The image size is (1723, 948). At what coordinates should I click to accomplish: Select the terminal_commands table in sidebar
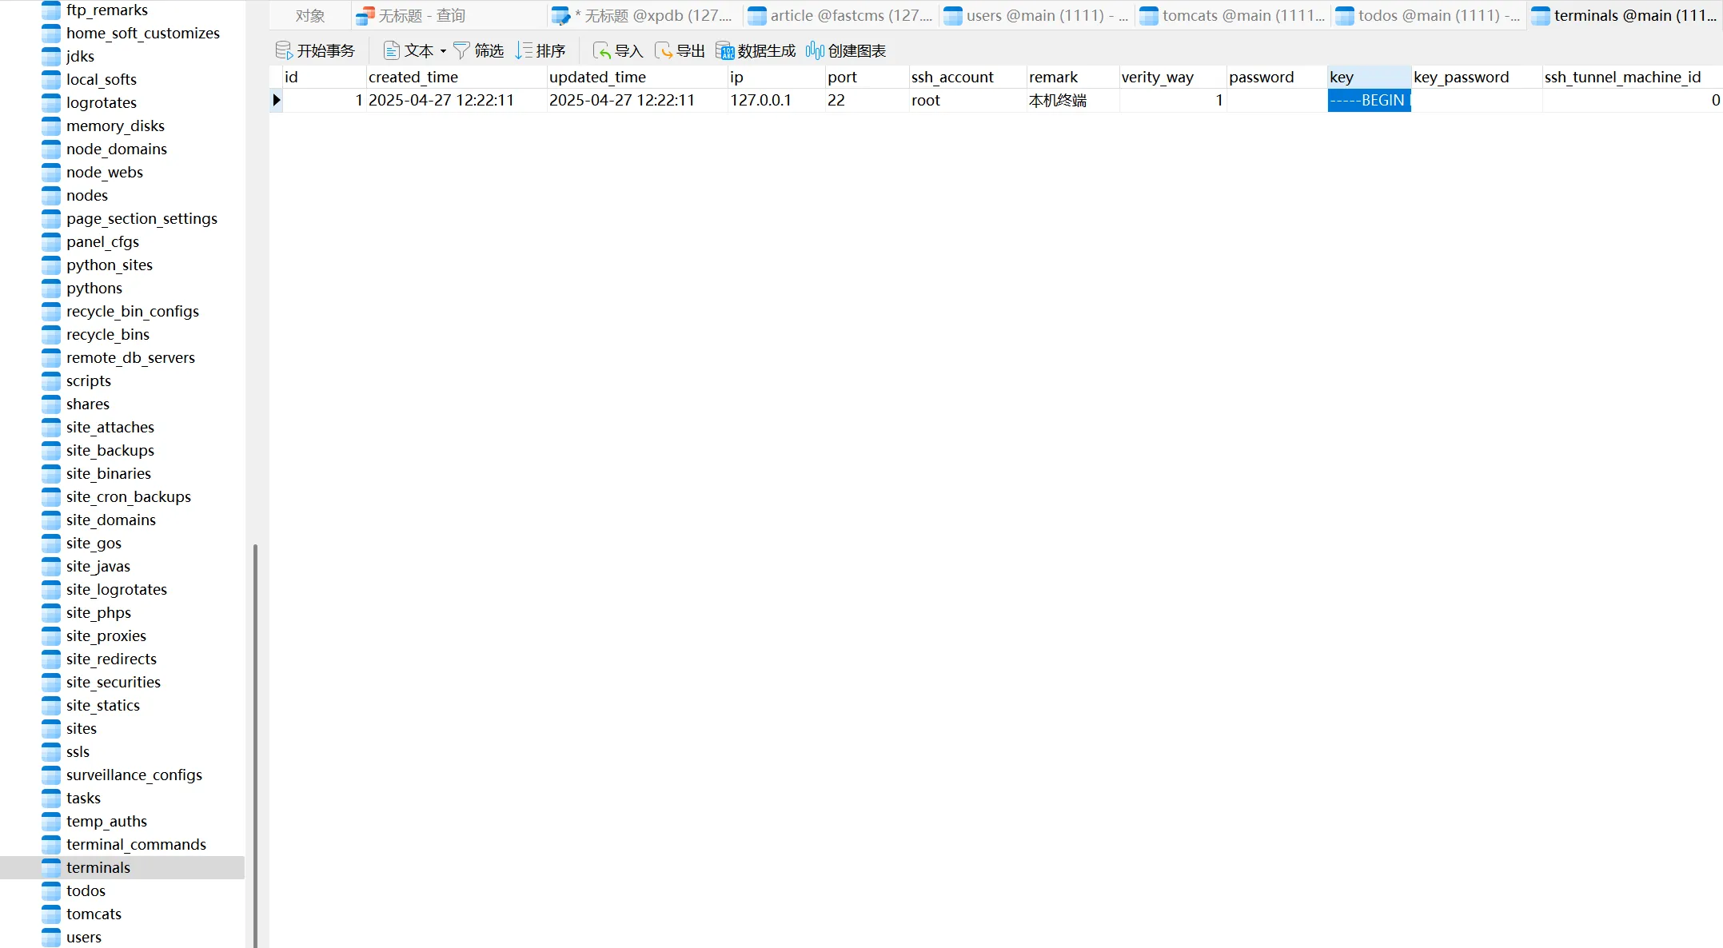click(136, 844)
